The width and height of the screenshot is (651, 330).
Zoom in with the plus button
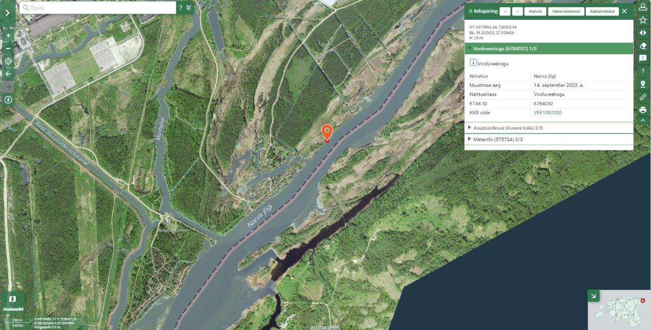8,36
